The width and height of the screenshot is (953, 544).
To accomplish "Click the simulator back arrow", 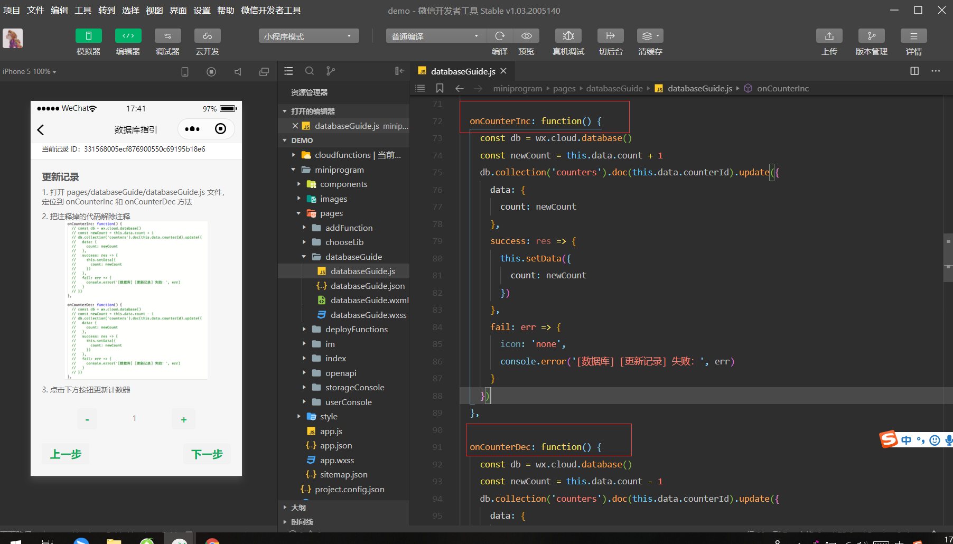I will 41,129.
